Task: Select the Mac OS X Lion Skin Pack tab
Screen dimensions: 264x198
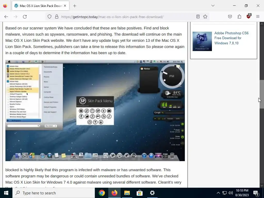Action: click(40, 6)
